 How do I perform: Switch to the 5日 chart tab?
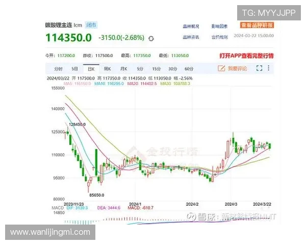[75, 68]
